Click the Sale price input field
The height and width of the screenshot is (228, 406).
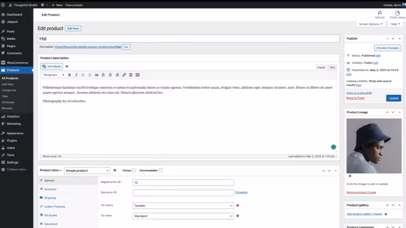coord(183,193)
